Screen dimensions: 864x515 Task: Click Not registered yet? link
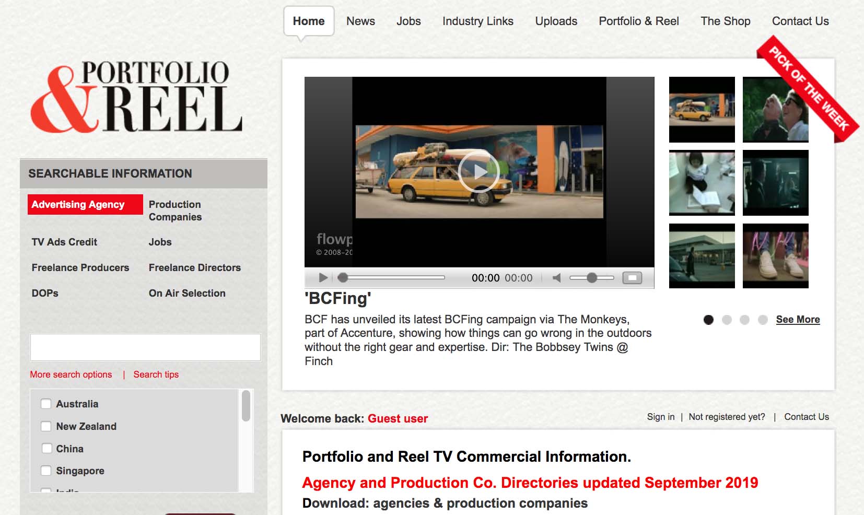point(727,417)
